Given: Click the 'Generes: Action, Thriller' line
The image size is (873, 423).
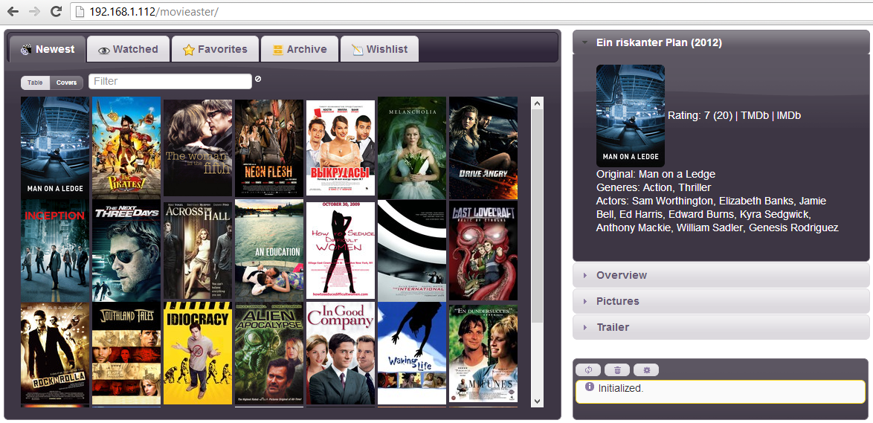Looking at the screenshot, I should (x=654, y=187).
